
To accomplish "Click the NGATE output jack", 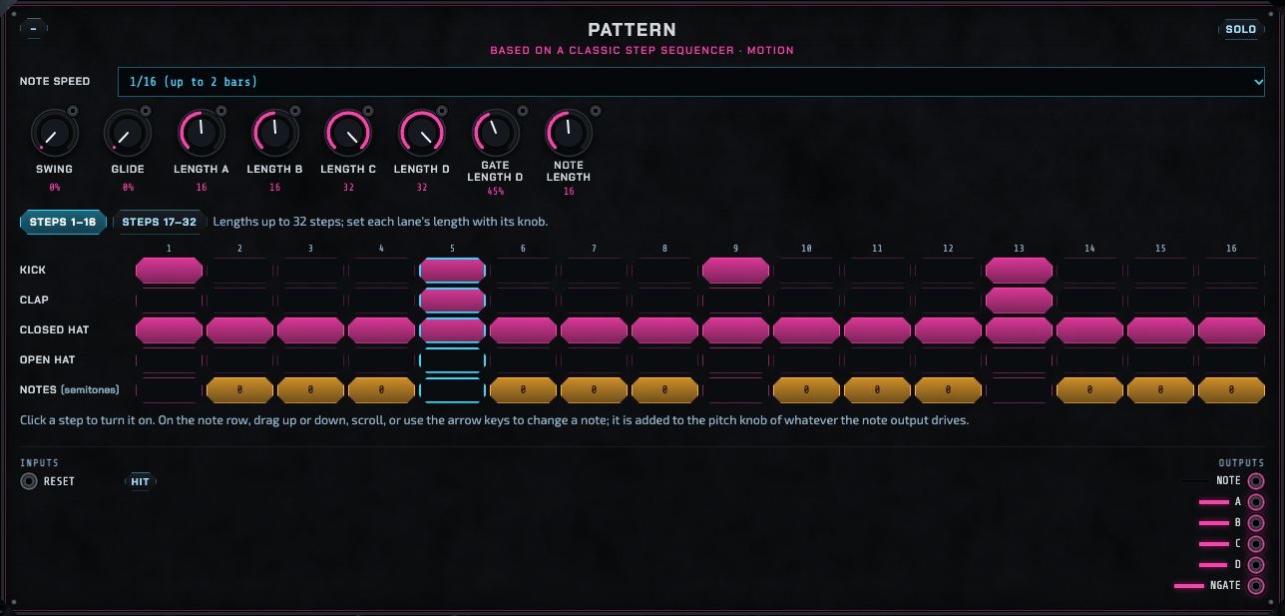I will tap(1256, 586).
